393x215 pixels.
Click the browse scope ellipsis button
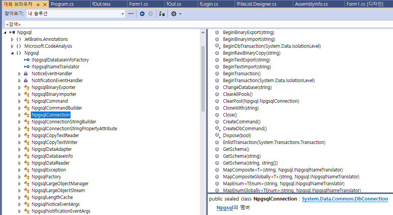[x=131, y=14]
